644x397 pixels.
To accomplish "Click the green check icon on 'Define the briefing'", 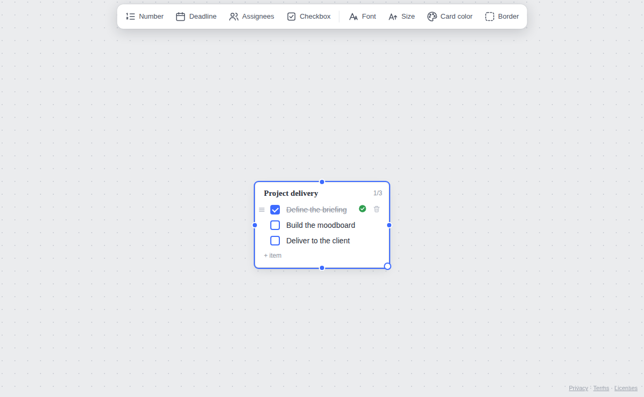I will pyautogui.click(x=363, y=209).
